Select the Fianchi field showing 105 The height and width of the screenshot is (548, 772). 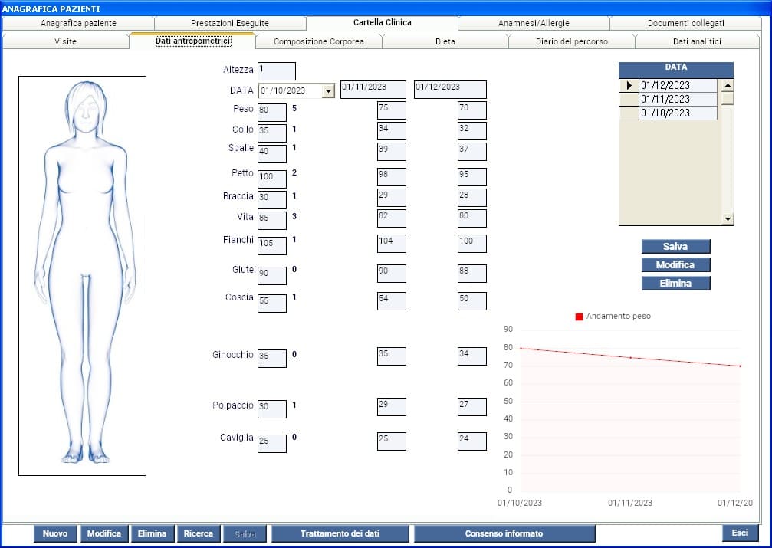272,246
